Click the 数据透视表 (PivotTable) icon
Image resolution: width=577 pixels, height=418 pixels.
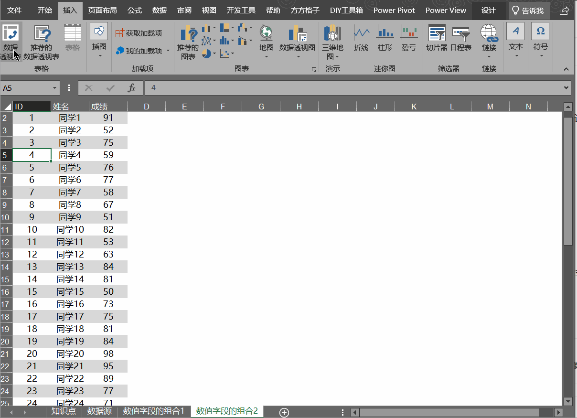click(x=11, y=42)
